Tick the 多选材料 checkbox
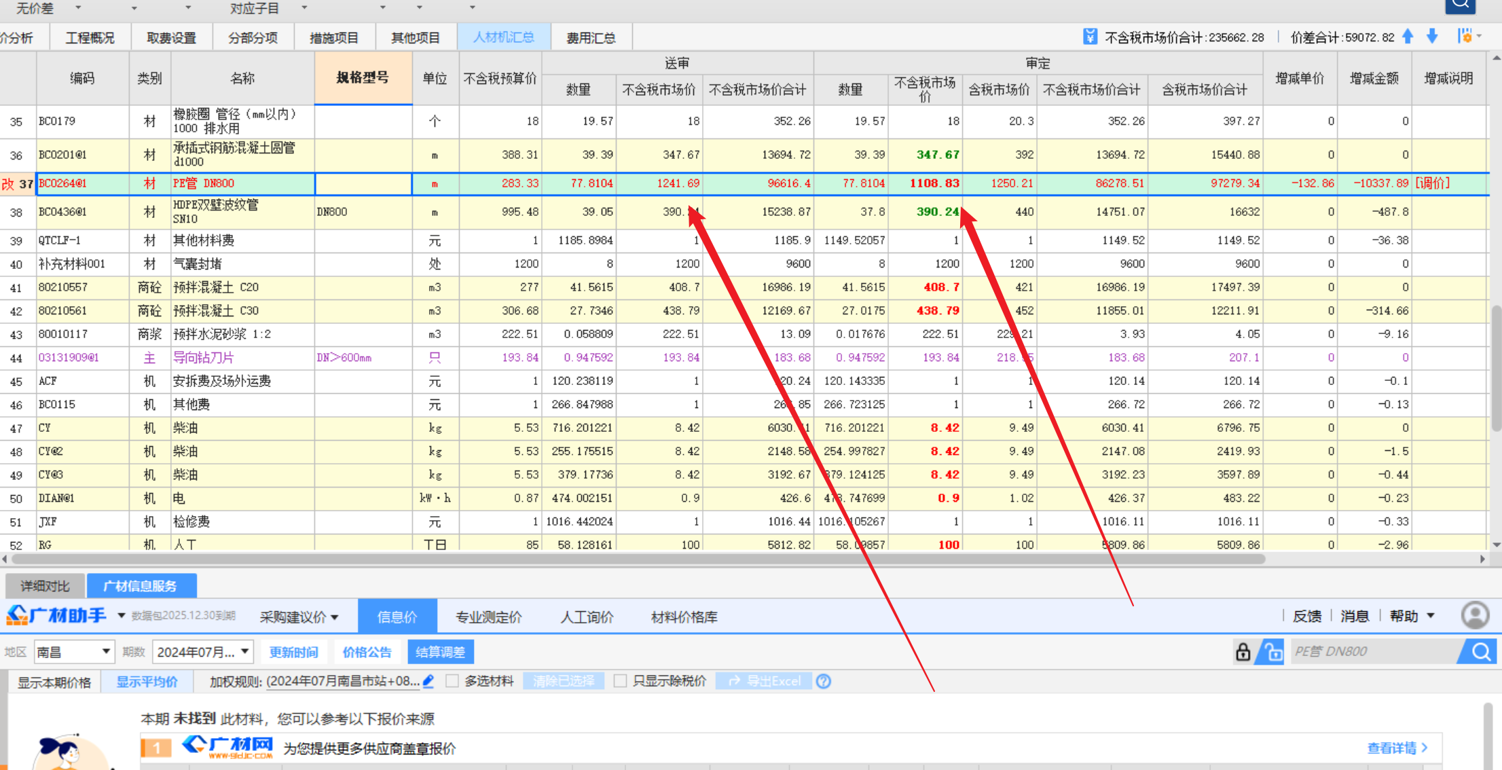 pos(452,681)
